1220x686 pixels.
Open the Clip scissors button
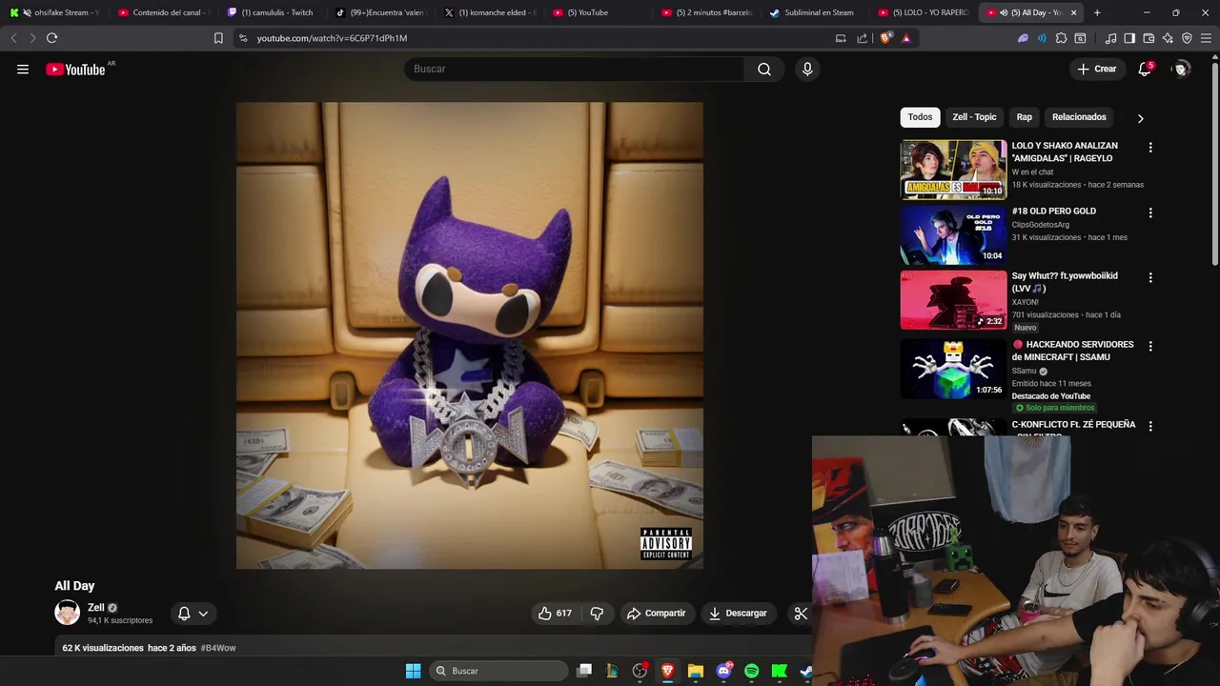coord(801,614)
